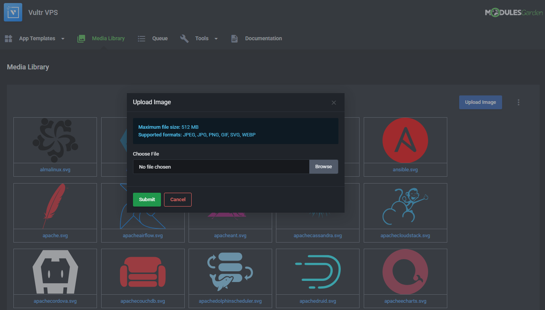Screen dimensions: 545x310
Task: Click the No file chosen input field
Action: (x=221, y=167)
